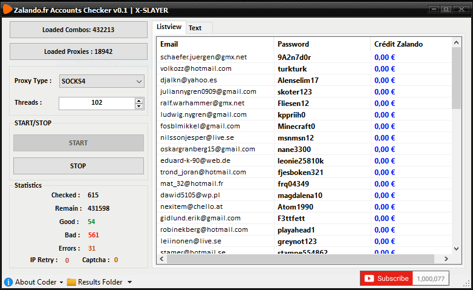The width and height of the screenshot is (473, 290).
Task: Switch to the Listview tab
Action: click(x=169, y=27)
